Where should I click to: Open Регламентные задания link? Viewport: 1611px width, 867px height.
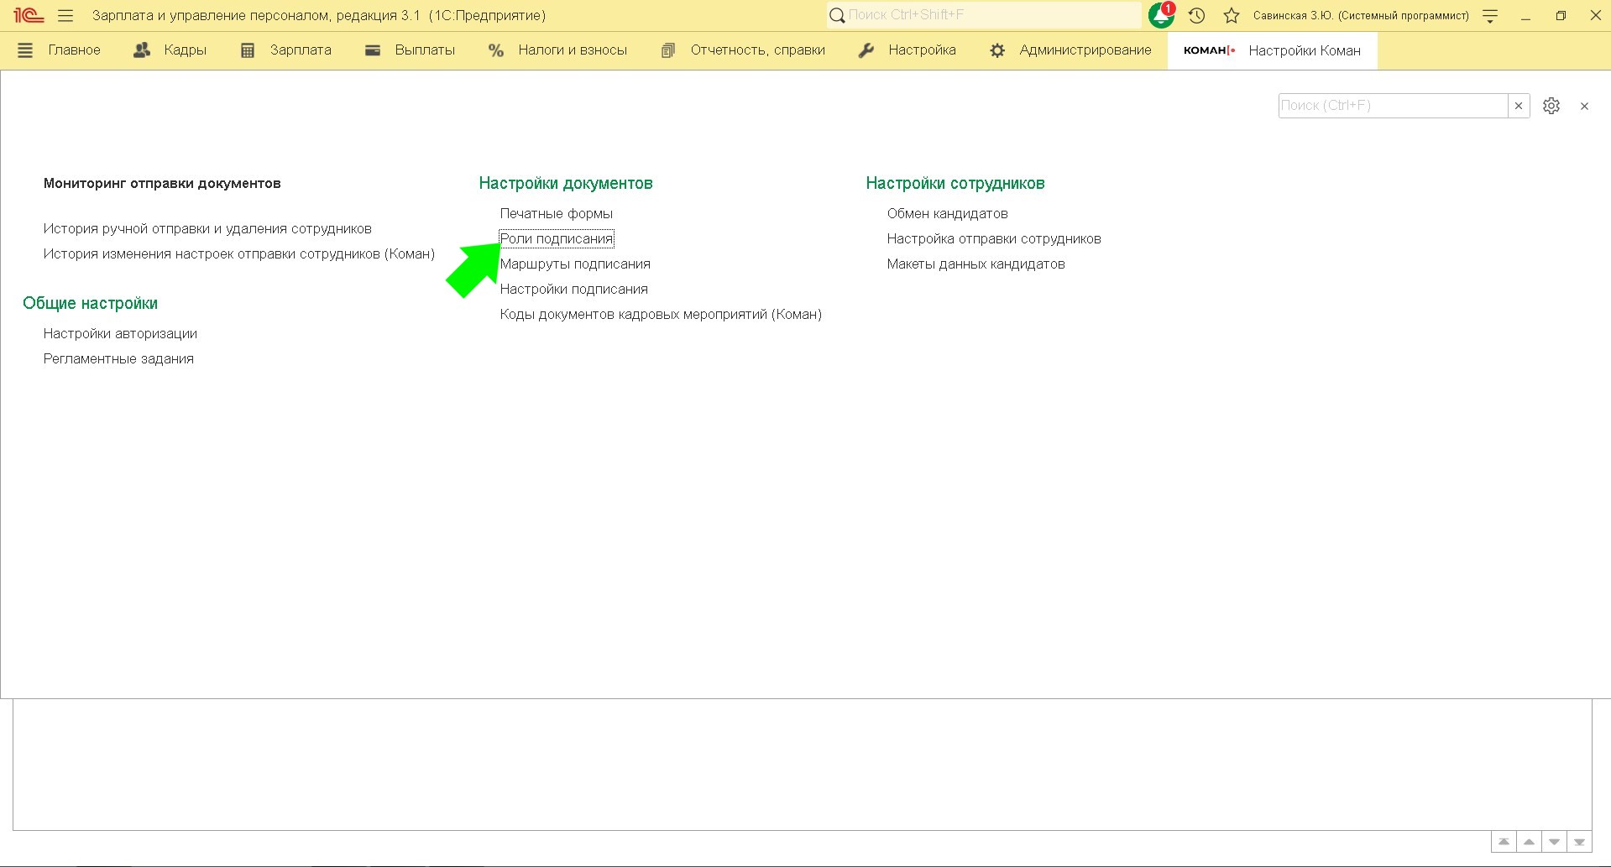(118, 359)
